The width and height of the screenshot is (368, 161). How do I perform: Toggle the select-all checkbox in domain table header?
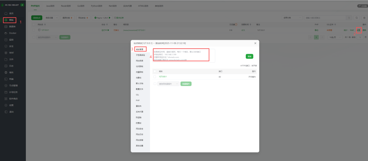(x=155, y=71)
